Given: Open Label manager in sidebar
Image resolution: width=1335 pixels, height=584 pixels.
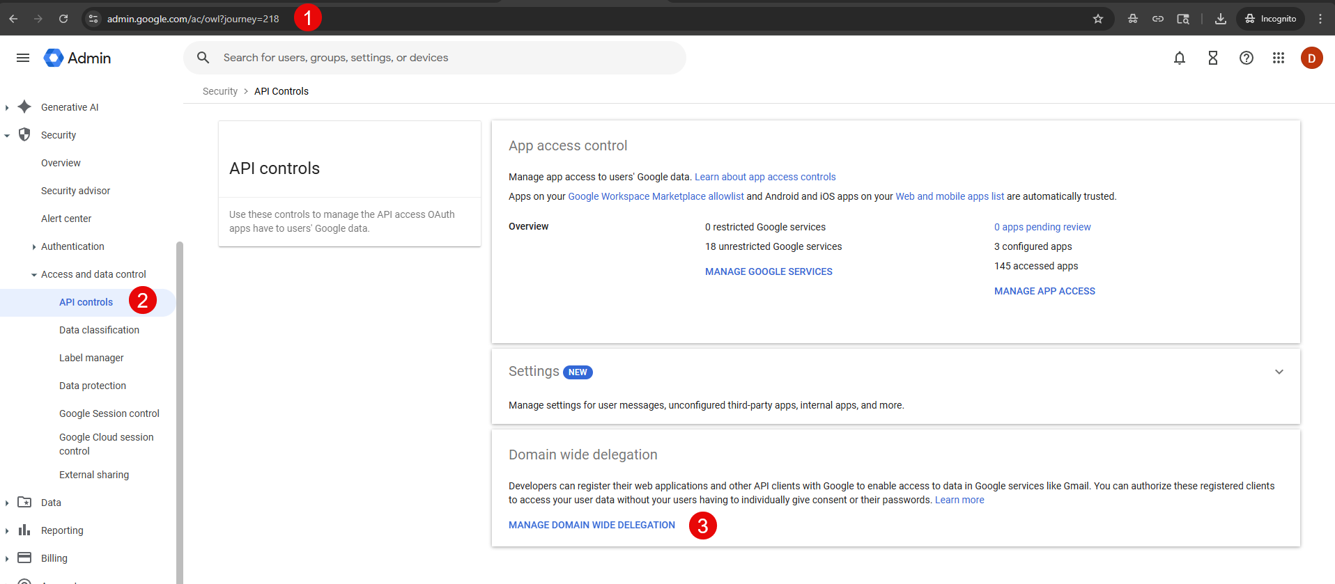Looking at the screenshot, I should [91, 358].
